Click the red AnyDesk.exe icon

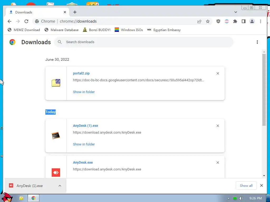click(x=56, y=173)
